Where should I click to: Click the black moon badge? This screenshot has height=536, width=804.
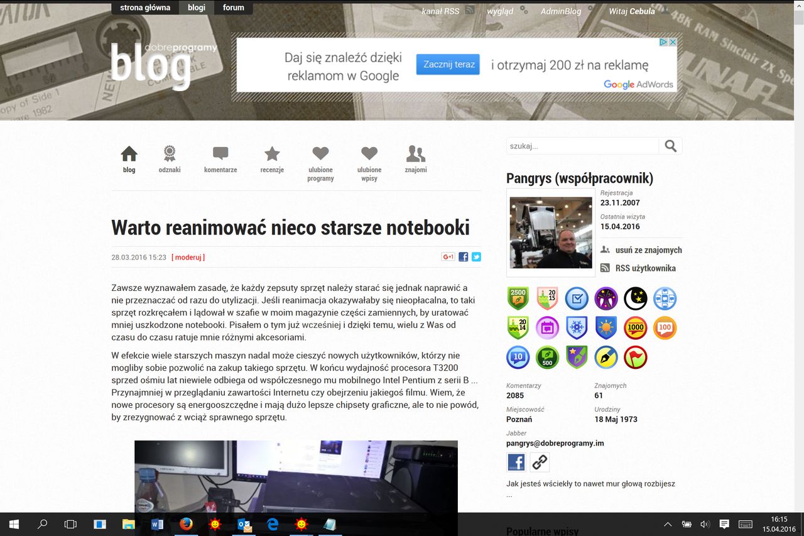point(636,298)
